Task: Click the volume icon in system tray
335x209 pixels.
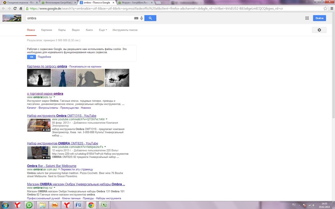Action: point(314,205)
